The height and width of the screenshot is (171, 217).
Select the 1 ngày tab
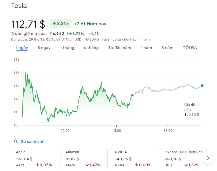click(22, 48)
